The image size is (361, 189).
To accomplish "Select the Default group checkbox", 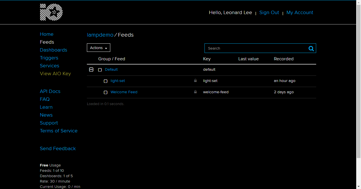I will pos(100,70).
